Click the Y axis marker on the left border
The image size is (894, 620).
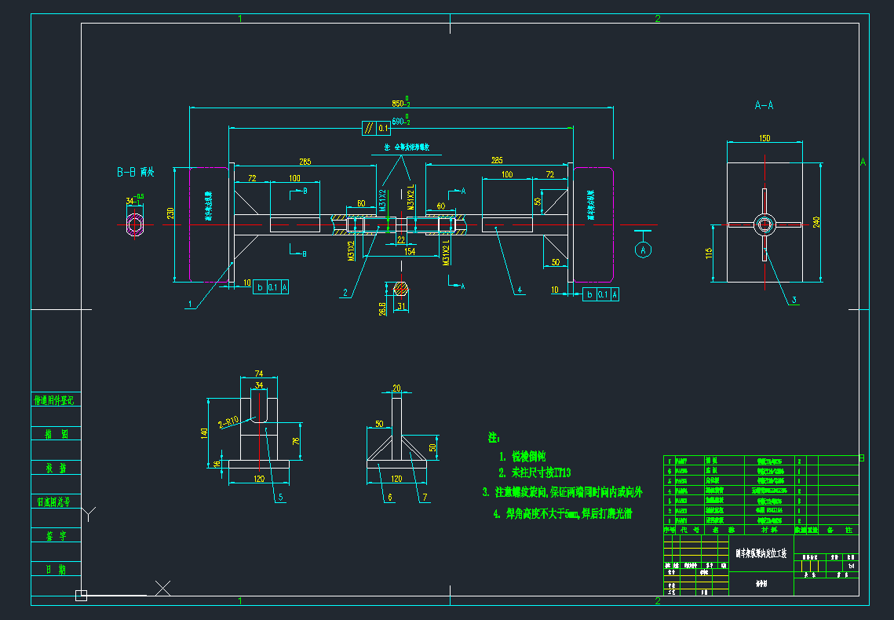click(89, 514)
